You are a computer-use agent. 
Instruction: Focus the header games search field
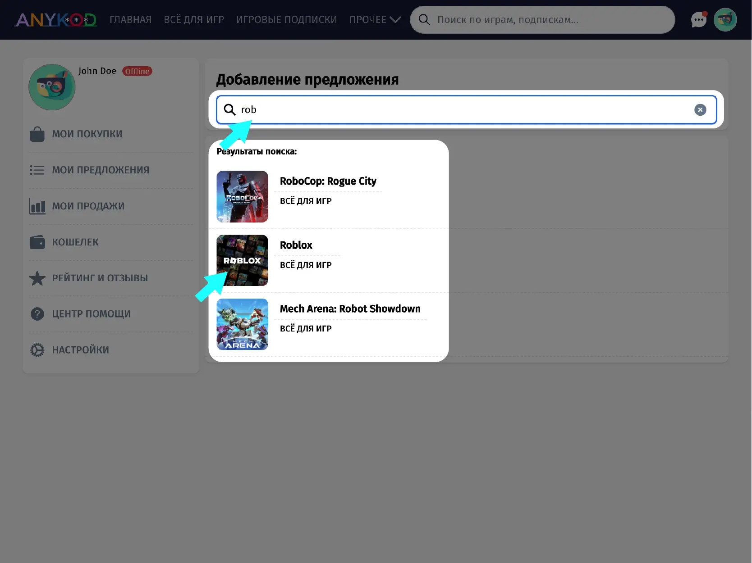(x=542, y=20)
